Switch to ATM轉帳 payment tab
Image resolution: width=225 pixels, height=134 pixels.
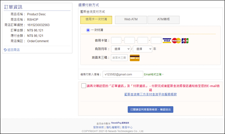163,20
